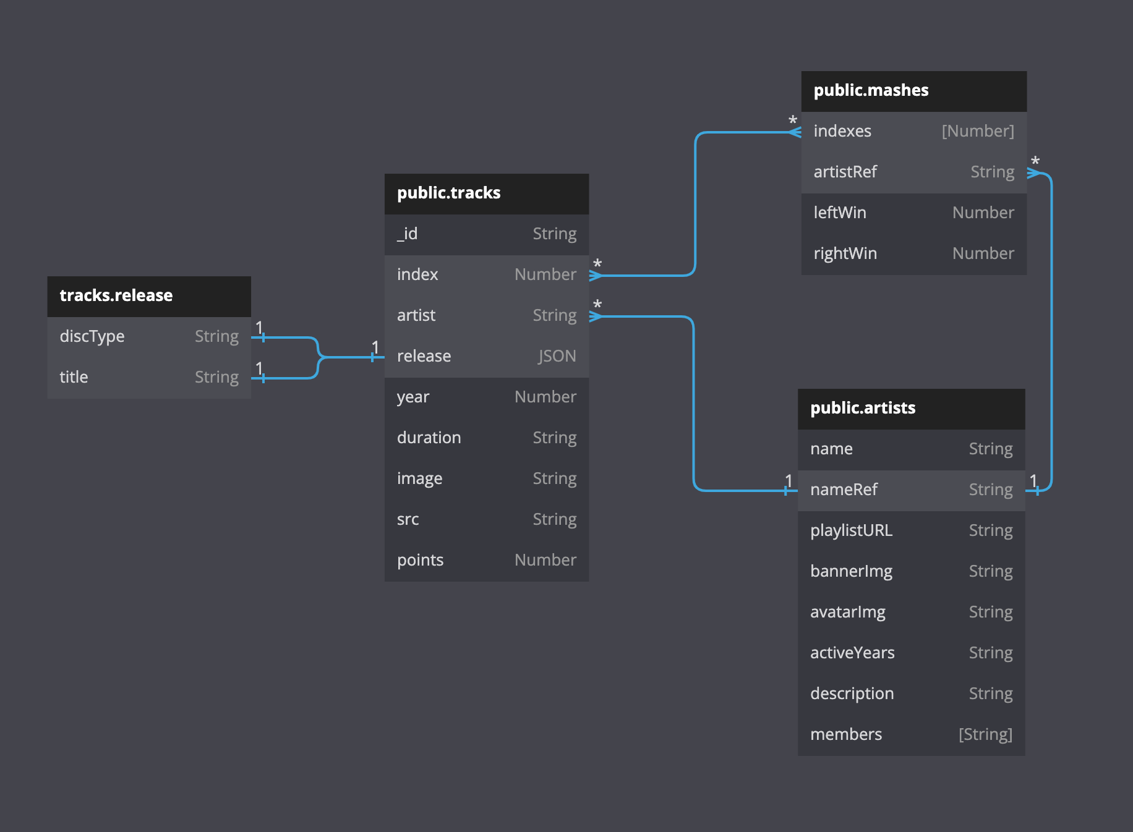Click the year field in public.tracks
Image resolution: width=1133 pixels, height=832 pixels.
tap(486, 397)
